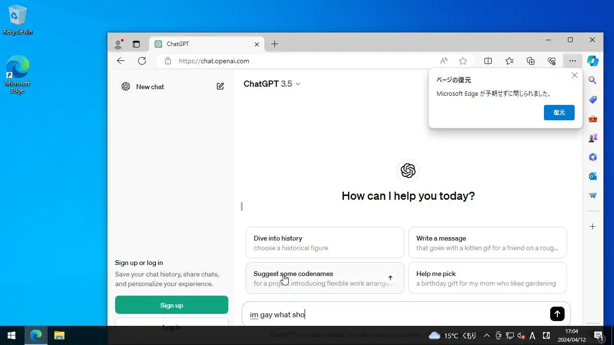Click the 復元 restore button
Screen dimensions: 614x345
(x=559, y=113)
